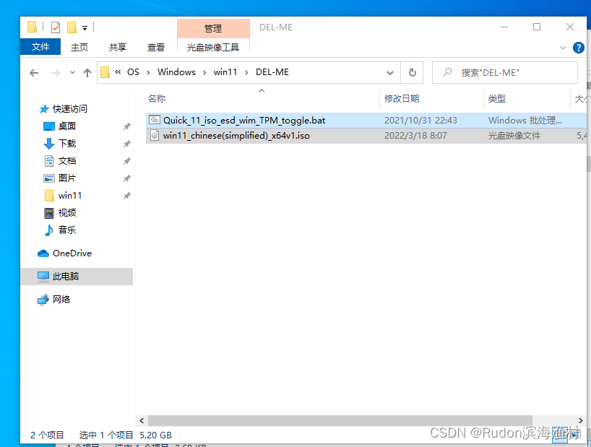Maximize the DEL-ME window

pyautogui.click(x=537, y=27)
